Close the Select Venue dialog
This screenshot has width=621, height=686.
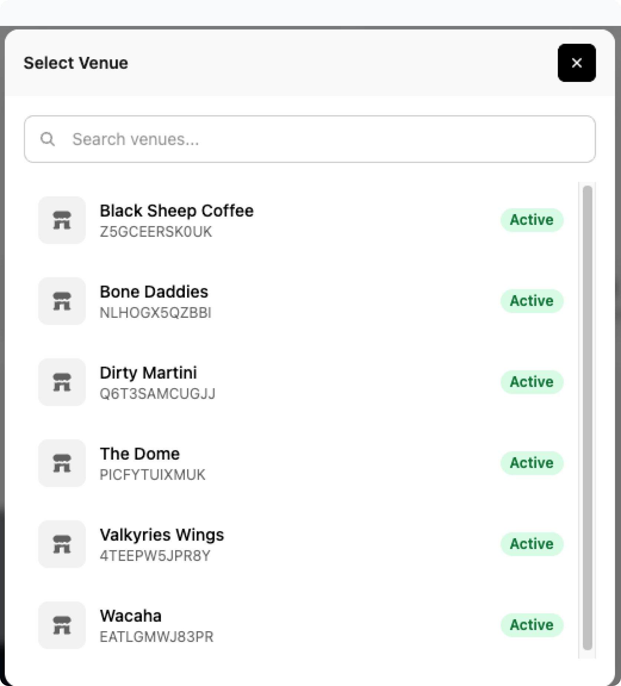point(577,63)
